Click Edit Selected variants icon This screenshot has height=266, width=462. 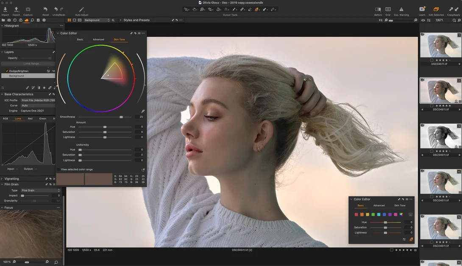(x=436, y=9)
